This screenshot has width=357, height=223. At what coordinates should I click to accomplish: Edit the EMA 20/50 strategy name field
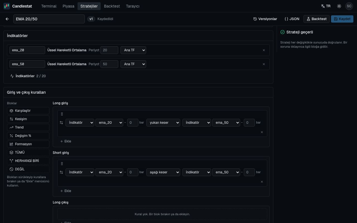pyautogui.click(x=49, y=19)
